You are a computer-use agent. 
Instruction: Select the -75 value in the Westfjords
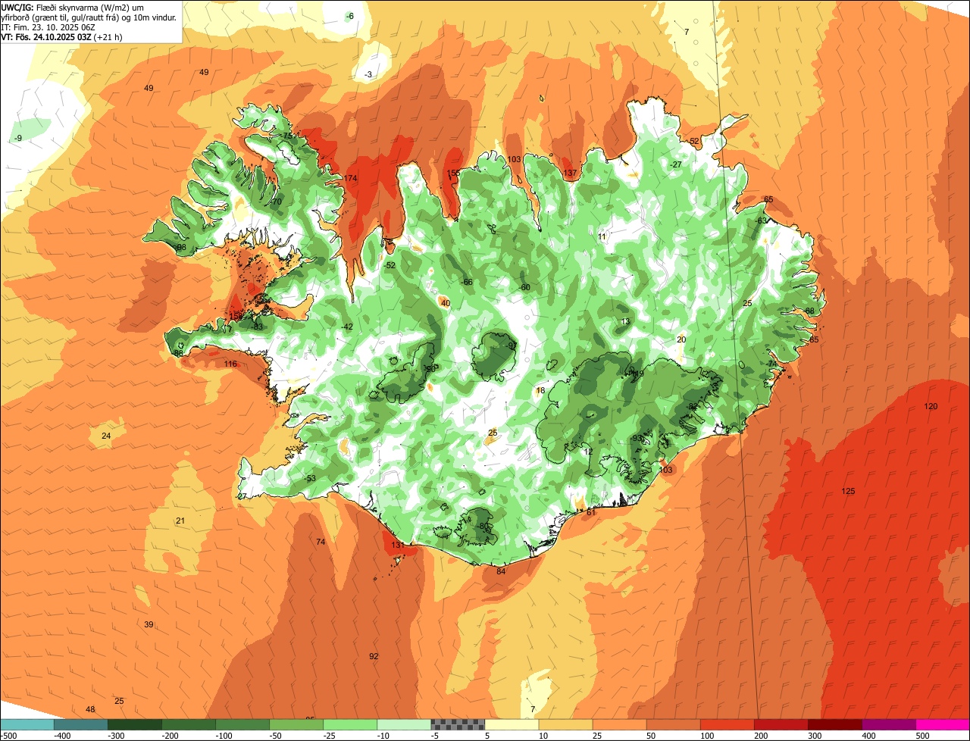pyautogui.click(x=286, y=136)
